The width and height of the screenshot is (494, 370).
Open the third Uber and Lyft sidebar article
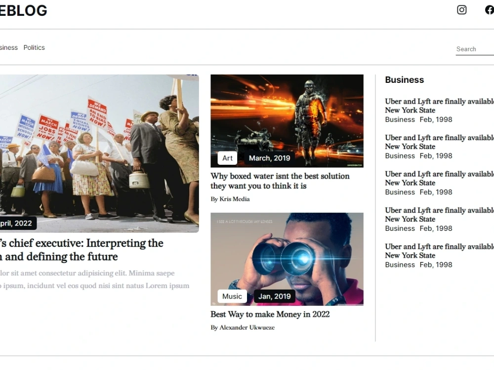pyautogui.click(x=440, y=179)
